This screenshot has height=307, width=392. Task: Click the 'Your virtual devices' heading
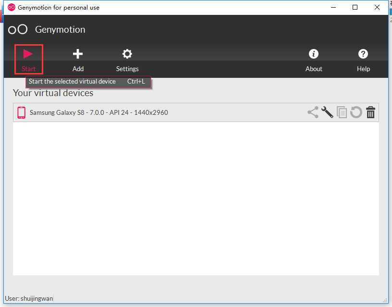(x=53, y=93)
